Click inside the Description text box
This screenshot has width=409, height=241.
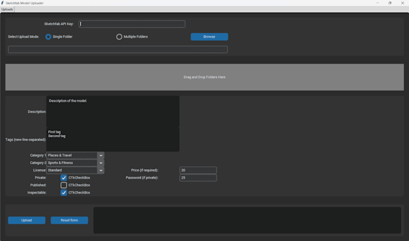(x=112, y=112)
